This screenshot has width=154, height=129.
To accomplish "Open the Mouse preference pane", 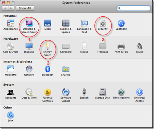I will pyautogui.click(x=84, y=48).
